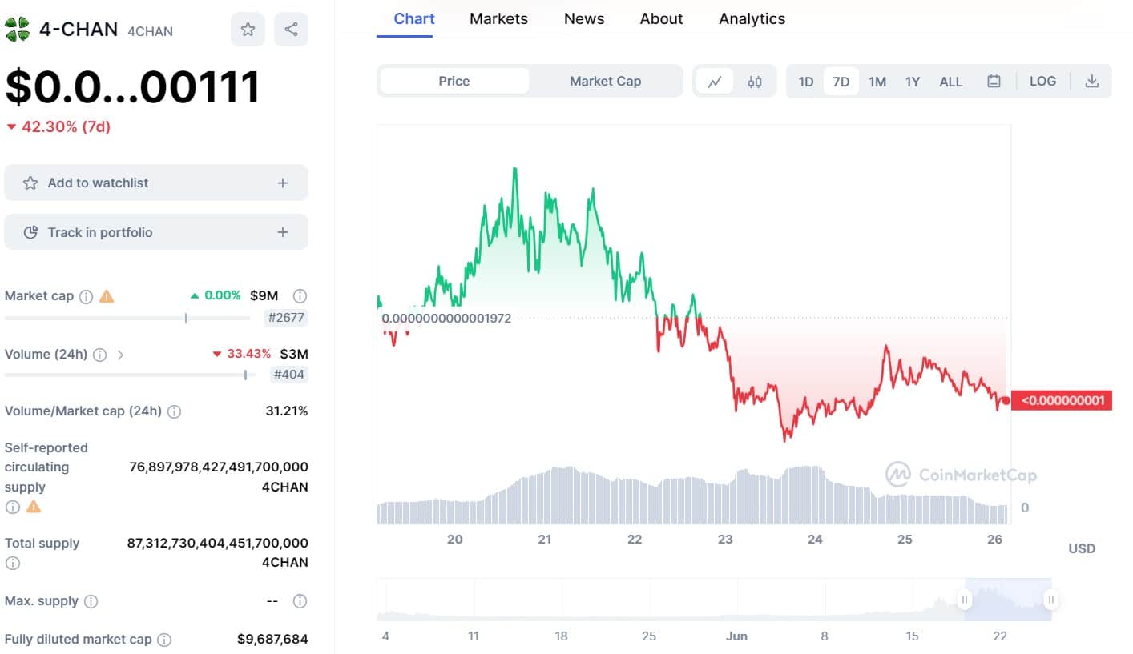Open the calendar date range picker
This screenshot has width=1133, height=654.
[x=994, y=81]
